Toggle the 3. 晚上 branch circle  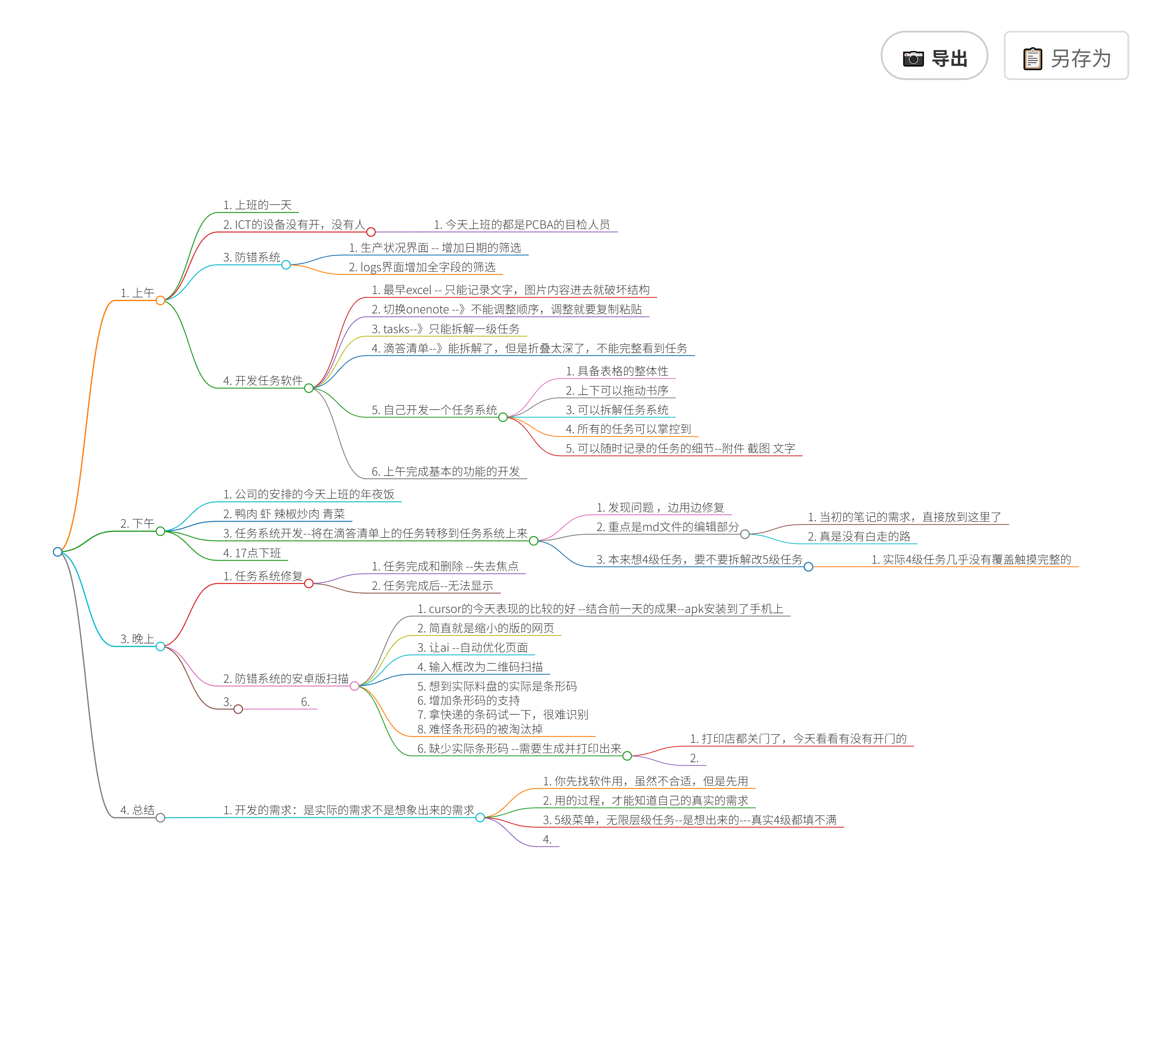coord(160,646)
